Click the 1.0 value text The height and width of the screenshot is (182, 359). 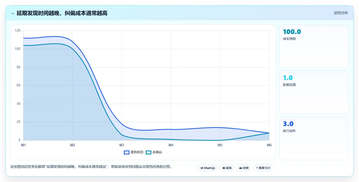pos(288,78)
